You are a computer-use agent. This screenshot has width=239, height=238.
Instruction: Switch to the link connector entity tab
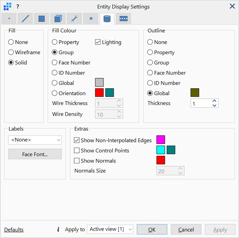pos(74,19)
